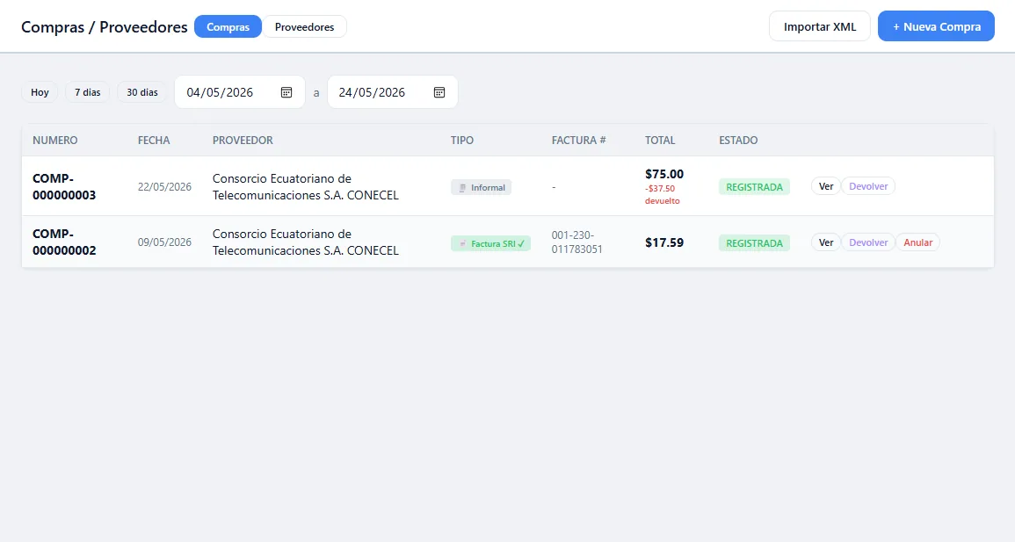Click Anular for COMP-000000002

pyautogui.click(x=918, y=242)
